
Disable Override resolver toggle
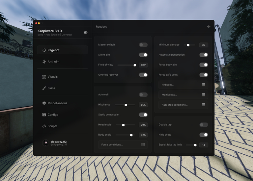[143, 75]
